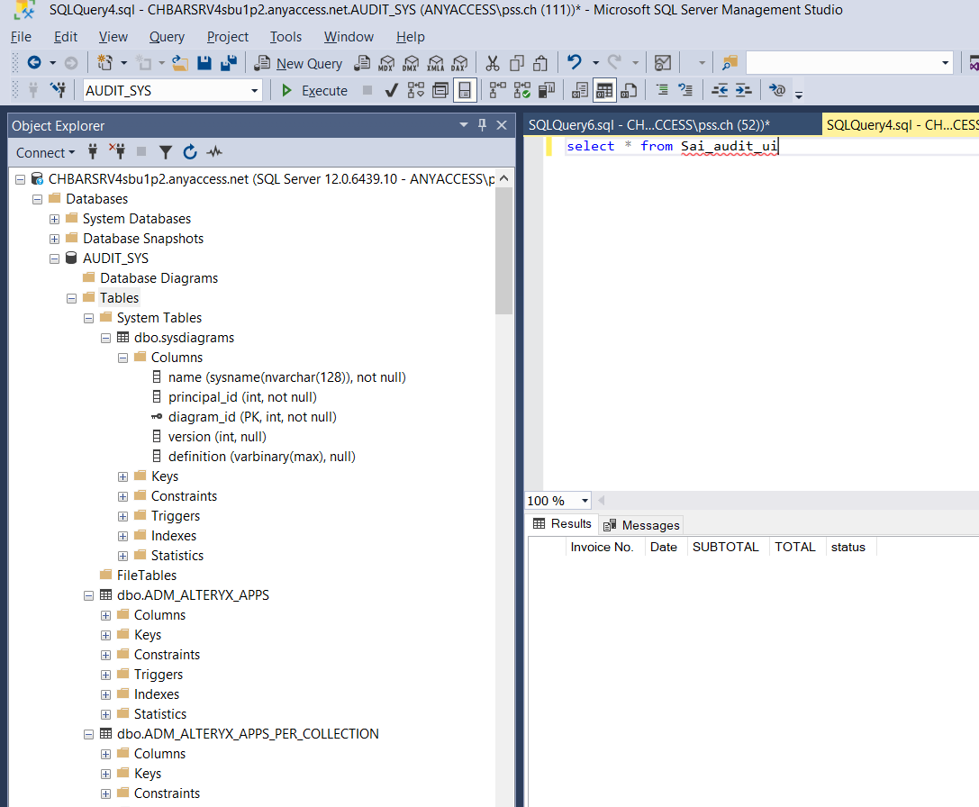The height and width of the screenshot is (807, 979).
Task: Collapse the dbo.sysdiagrams Columns node
Action: pos(122,357)
